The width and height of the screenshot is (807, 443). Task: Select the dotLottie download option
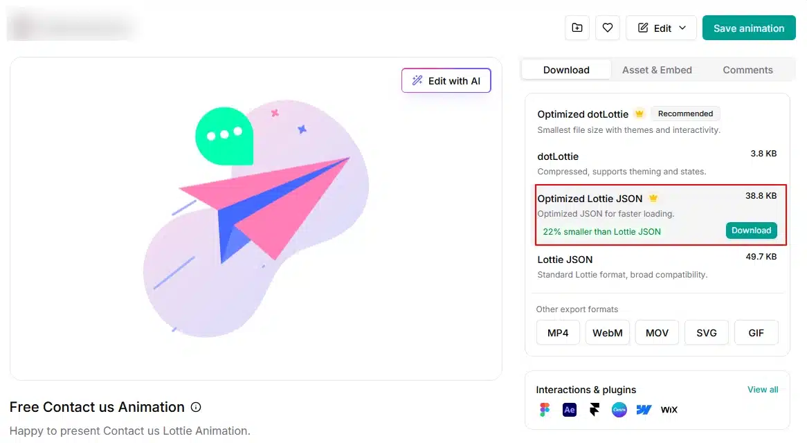658,163
